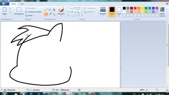Select the Text tool

(54, 9)
